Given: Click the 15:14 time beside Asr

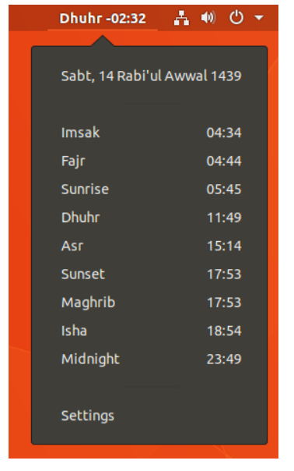Looking at the screenshot, I should point(224,246).
